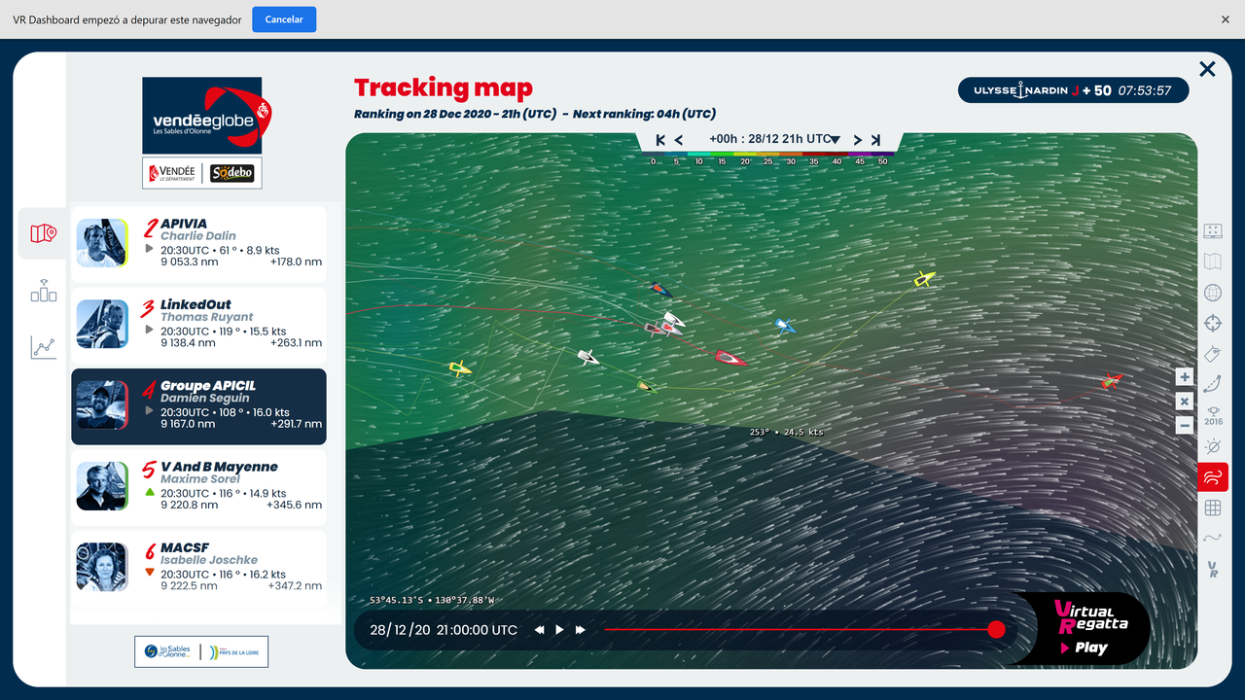
Task: Click the white boat marker on map
Action: pos(587,358)
